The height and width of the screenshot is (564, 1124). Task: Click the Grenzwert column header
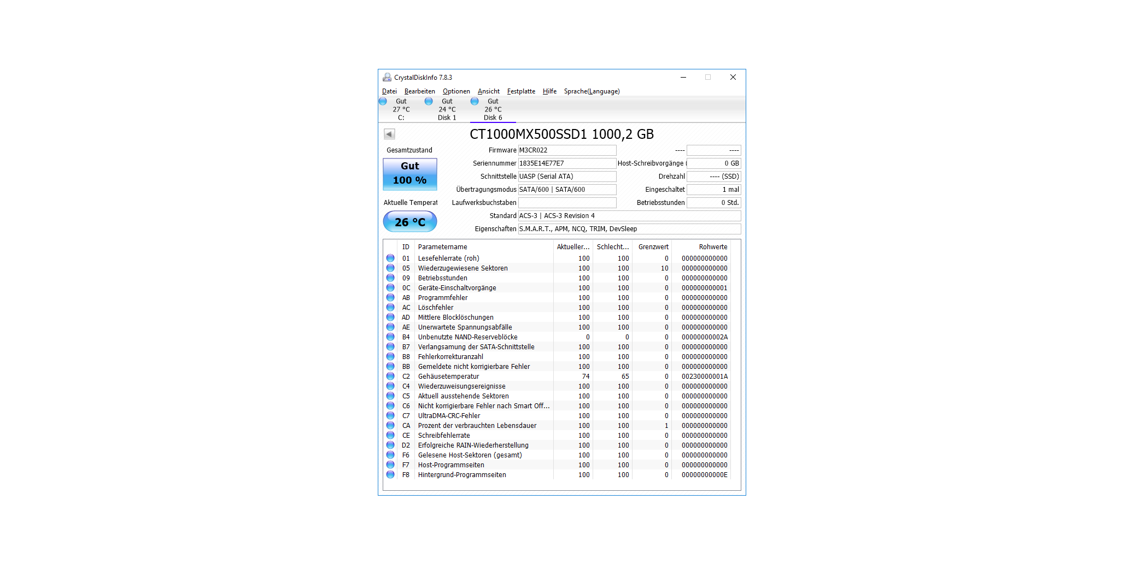(x=652, y=247)
